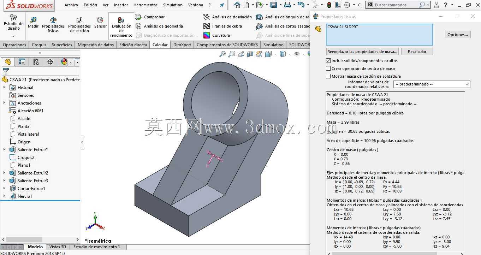Open Propiedades físicas in the ribbon

point(53,25)
